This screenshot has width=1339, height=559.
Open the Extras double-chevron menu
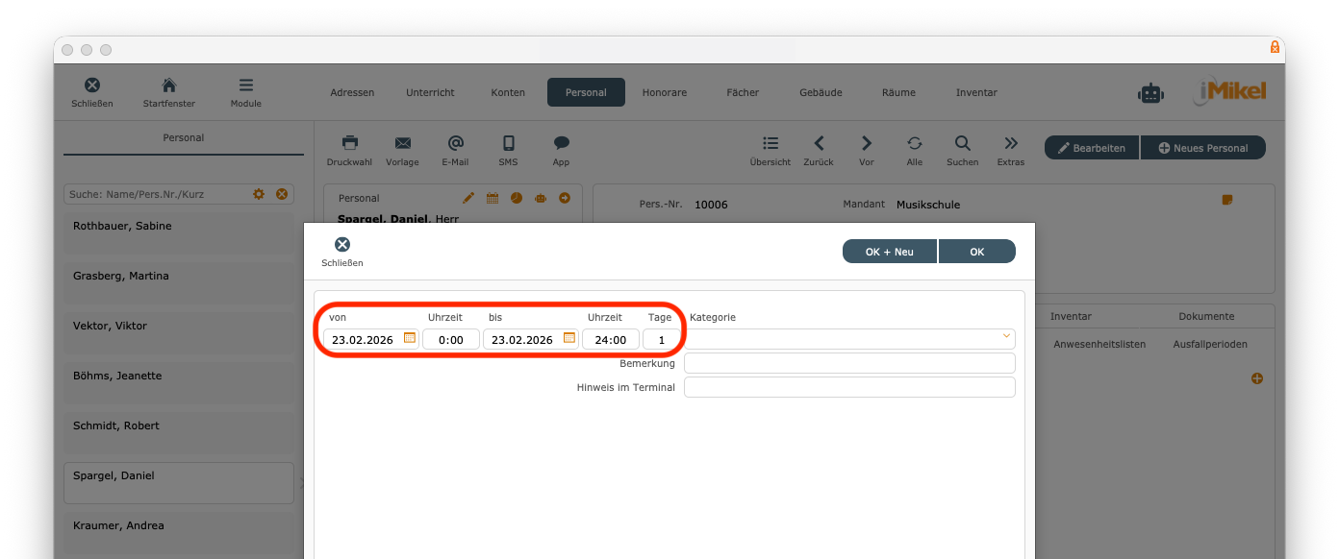[1010, 143]
